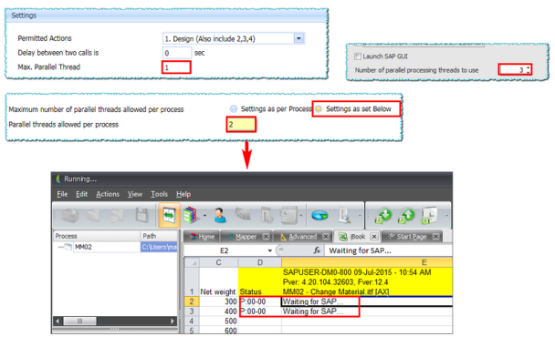Click the Max. Parallel Thread input field
Image resolution: width=555 pixels, height=337 pixels.
176,67
